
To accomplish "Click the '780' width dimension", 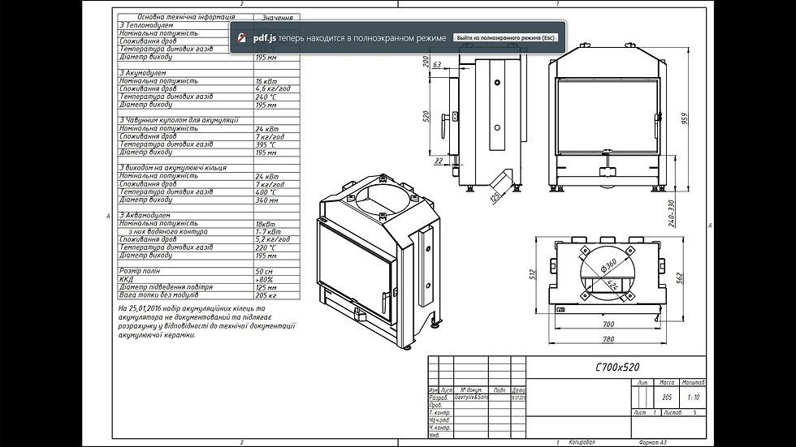I will click(608, 339).
